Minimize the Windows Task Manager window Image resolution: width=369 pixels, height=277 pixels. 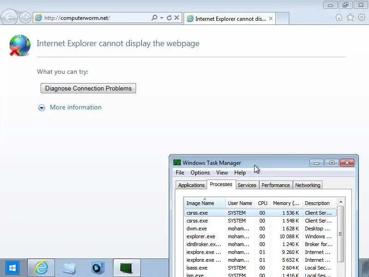(316, 163)
